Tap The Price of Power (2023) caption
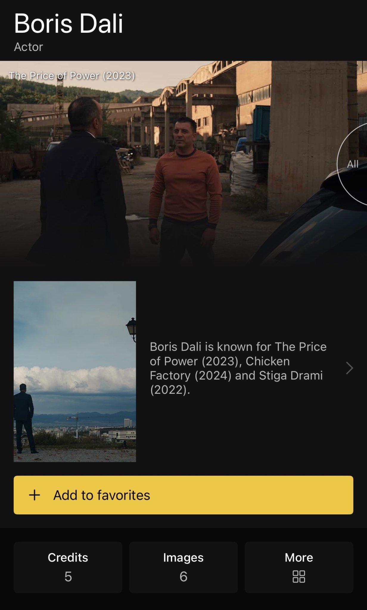This screenshot has width=367, height=610. [72, 76]
